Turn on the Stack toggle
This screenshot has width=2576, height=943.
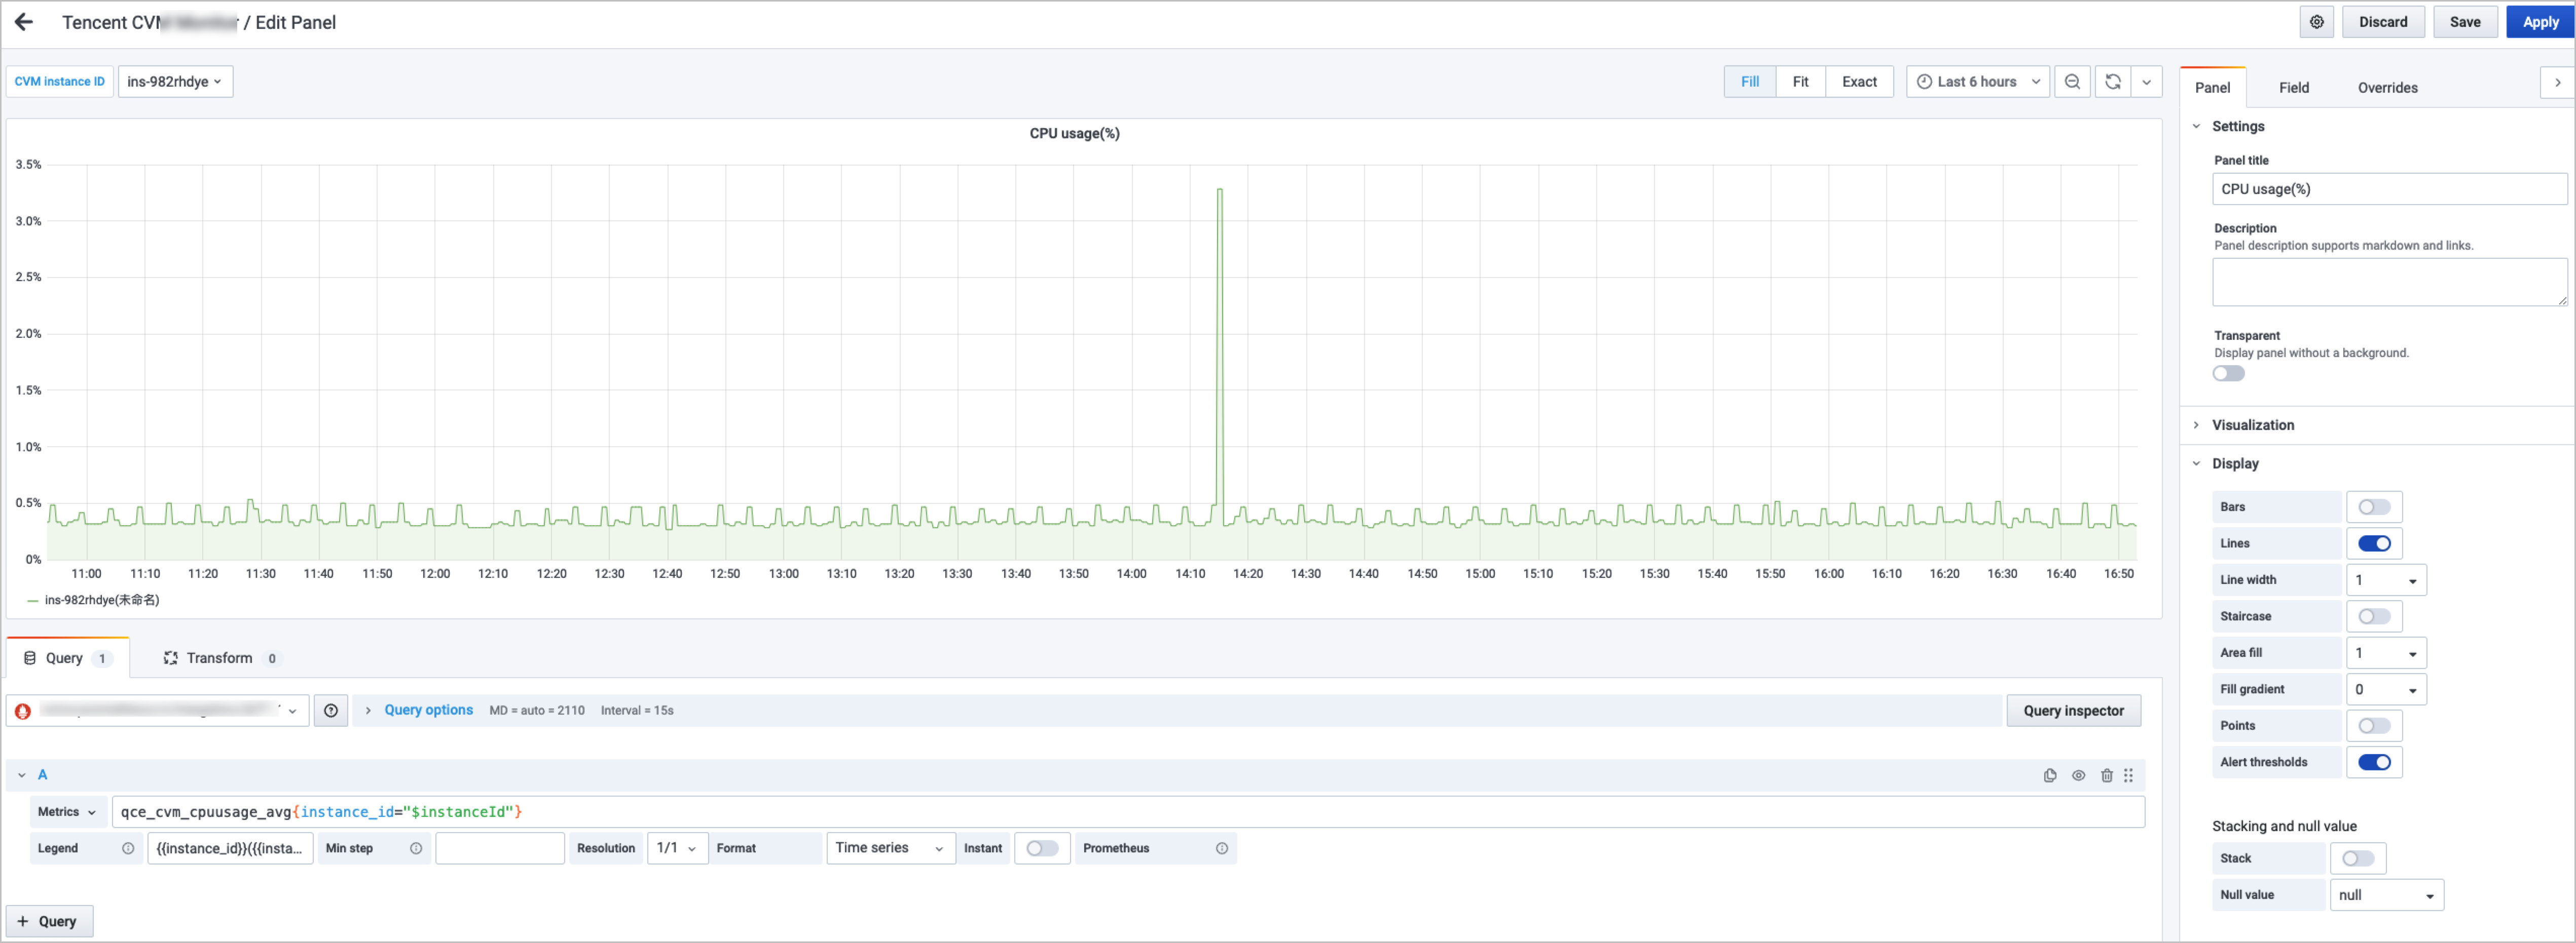(2358, 858)
